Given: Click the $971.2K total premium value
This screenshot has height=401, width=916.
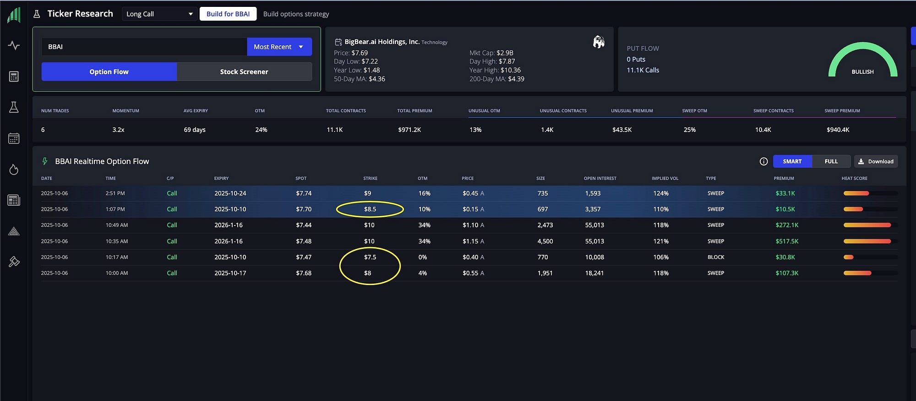Looking at the screenshot, I should (409, 130).
